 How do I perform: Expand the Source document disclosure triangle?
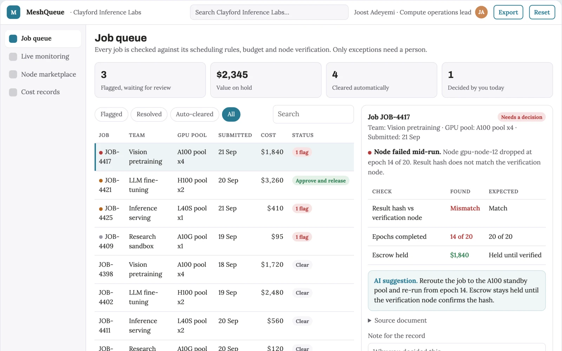coord(370,320)
